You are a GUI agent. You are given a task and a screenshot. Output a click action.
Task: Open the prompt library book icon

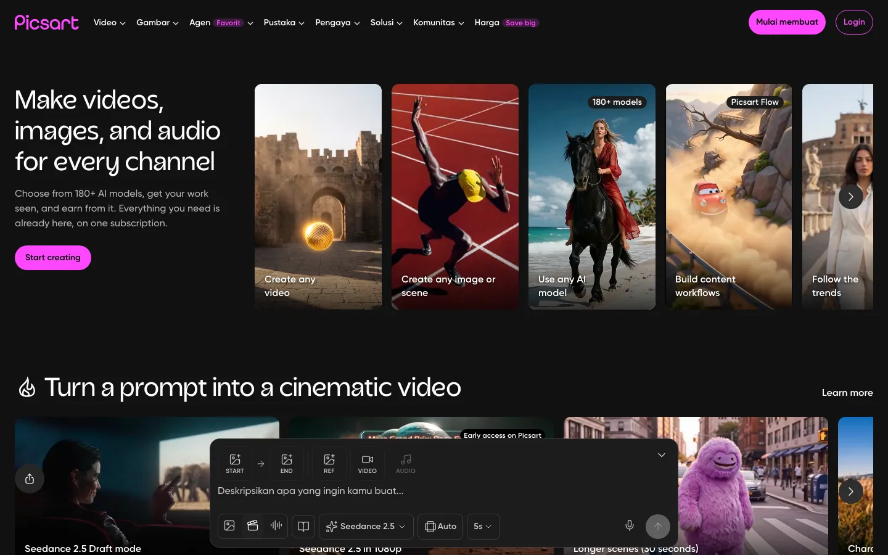pos(303,526)
